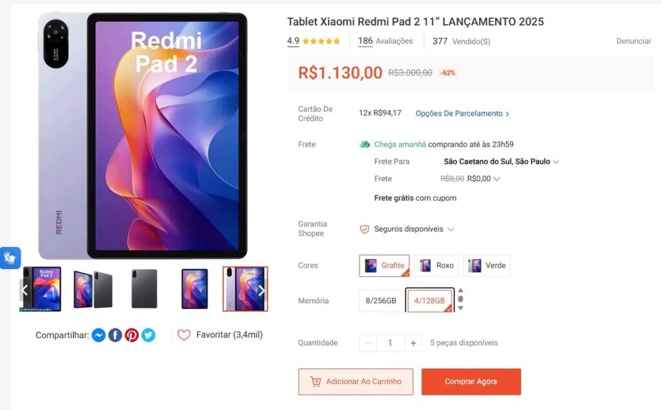Screen dimensions: 662x410
Task: Select the dark gray tablet back thumbnail
Action: coord(144,289)
